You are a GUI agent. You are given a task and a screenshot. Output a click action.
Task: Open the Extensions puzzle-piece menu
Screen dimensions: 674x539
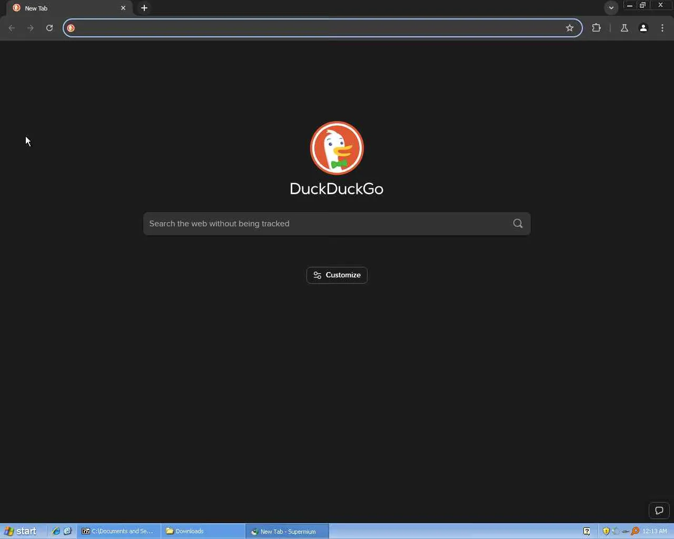[597, 28]
